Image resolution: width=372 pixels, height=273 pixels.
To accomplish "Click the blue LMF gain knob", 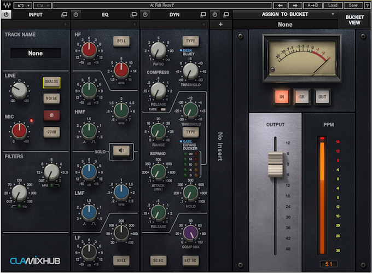I will [89, 171].
